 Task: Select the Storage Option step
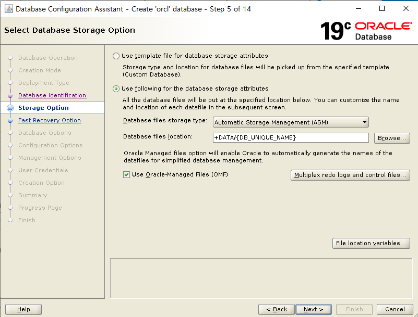tap(43, 108)
